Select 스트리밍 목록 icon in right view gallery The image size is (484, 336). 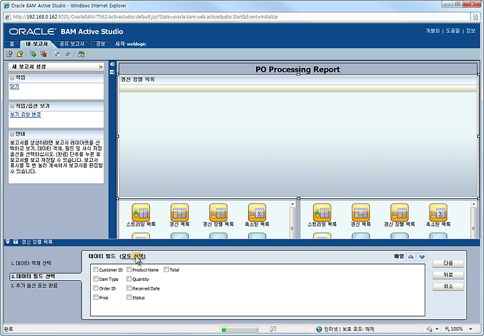(x=322, y=212)
